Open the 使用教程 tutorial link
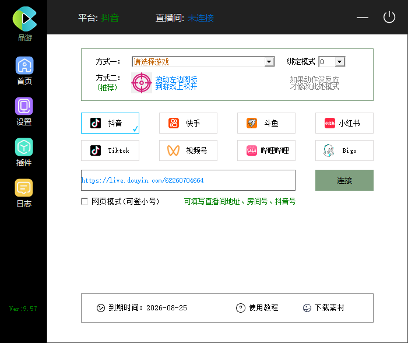 click(x=257, y=308)
